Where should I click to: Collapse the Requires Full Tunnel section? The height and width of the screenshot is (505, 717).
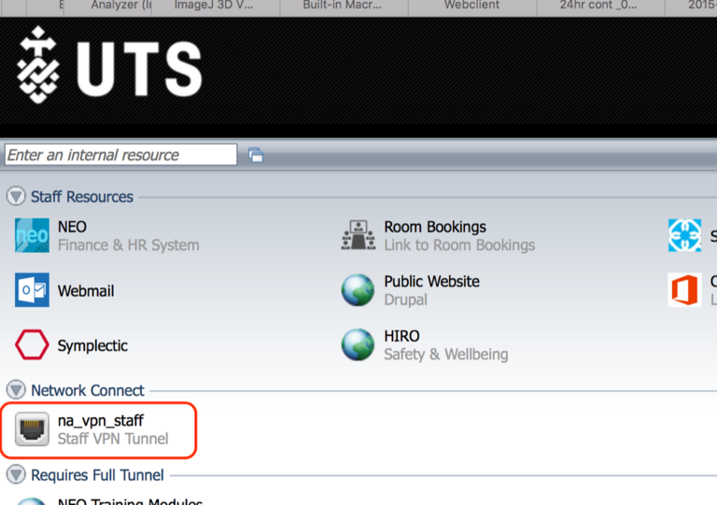tap(16, 475)
